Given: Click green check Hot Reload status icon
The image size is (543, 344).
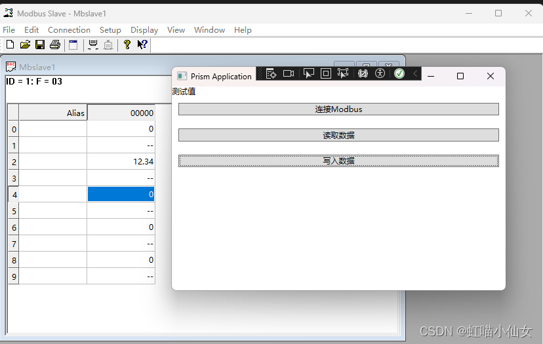Looking at the screenshot, I should (399, 73).
